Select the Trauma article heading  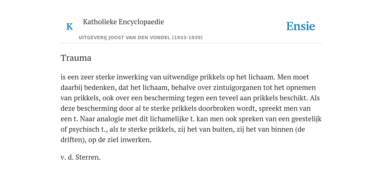(x=76, y=58)
